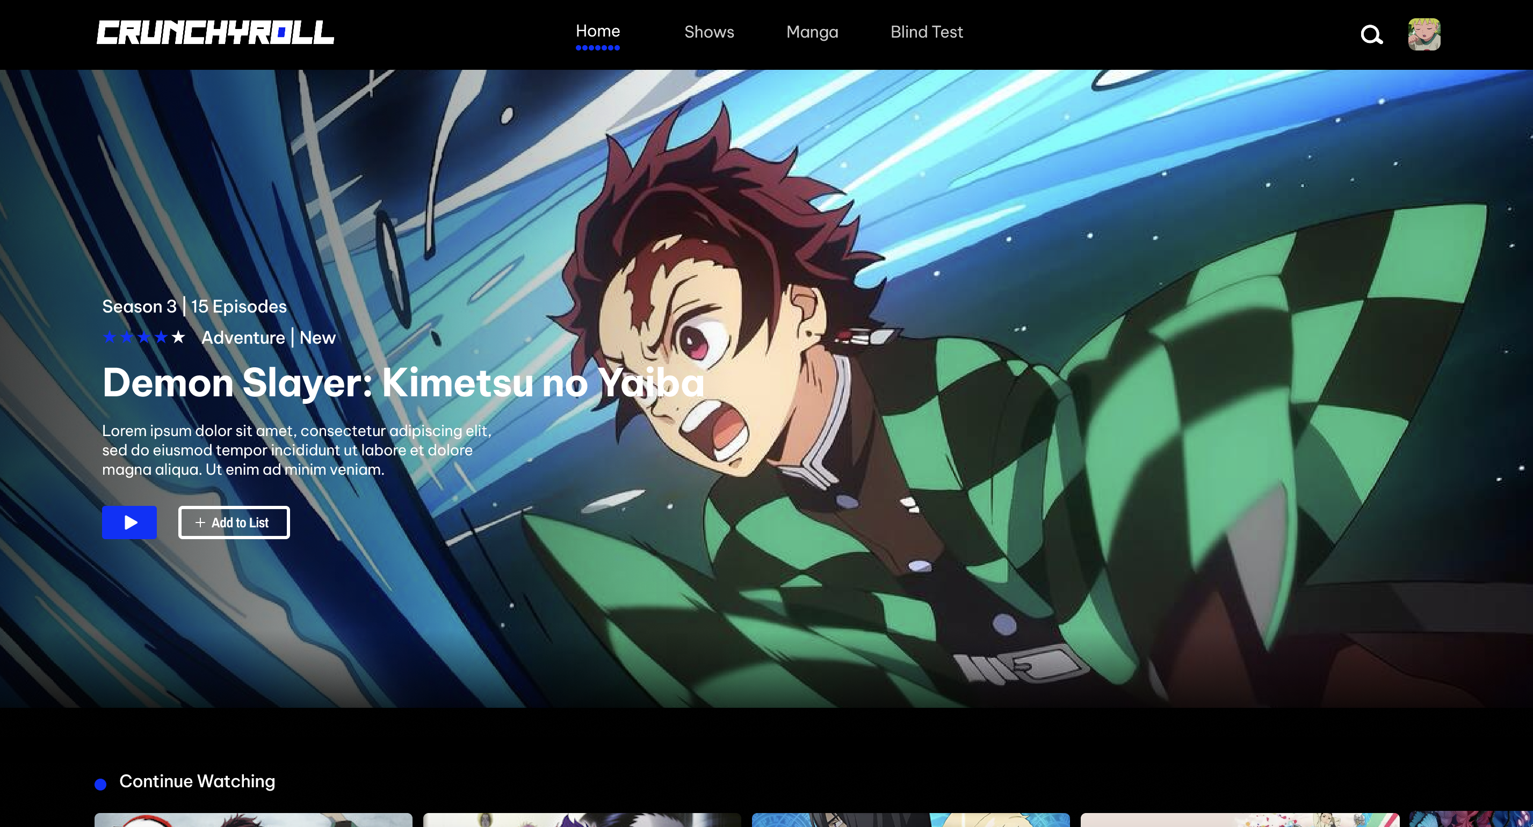Click the Crunchyroll logo
Image resolution: width=1533 pixels, height=827 pixels.
[x=215, y=33]
